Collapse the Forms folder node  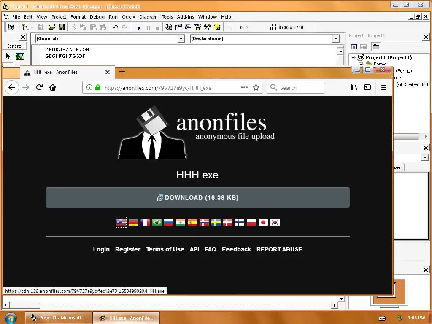click(x=361, y=64)
